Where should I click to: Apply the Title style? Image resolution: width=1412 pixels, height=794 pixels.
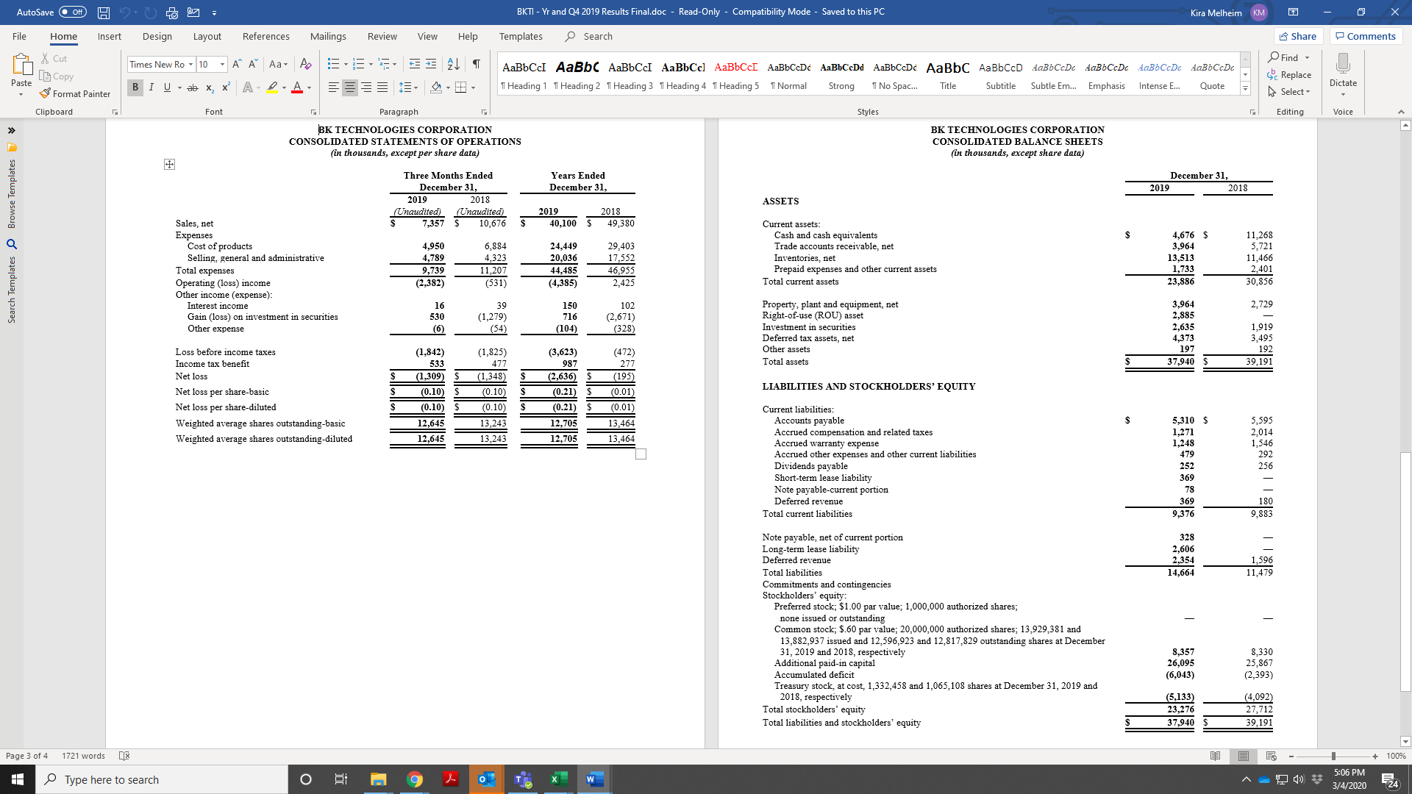click(x=948, y=76)
